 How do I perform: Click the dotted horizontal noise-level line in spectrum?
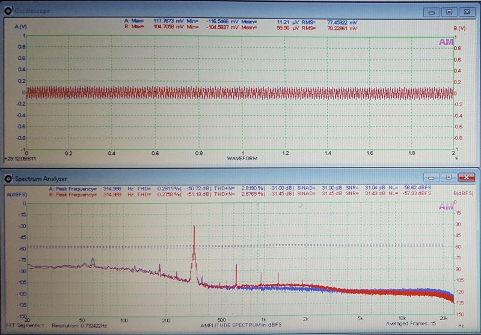point(236,246)
